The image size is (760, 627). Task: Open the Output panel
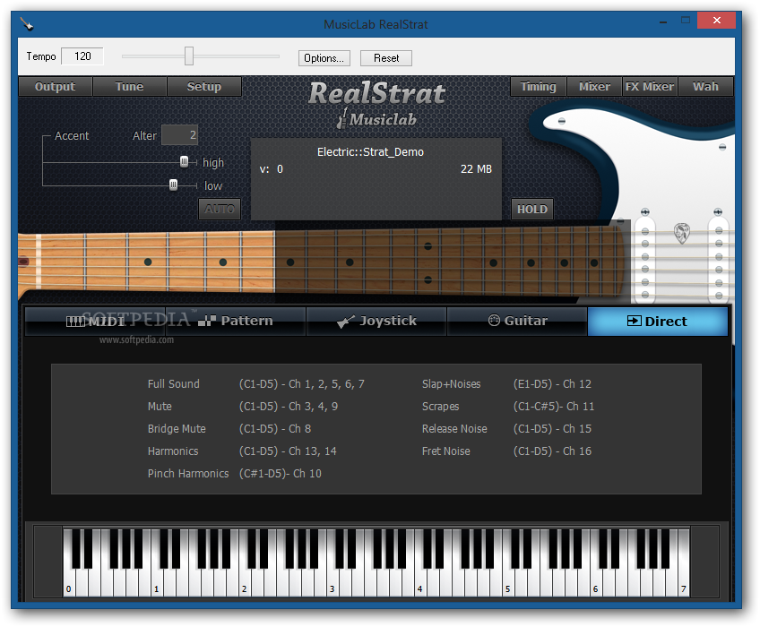pos(56,87)
